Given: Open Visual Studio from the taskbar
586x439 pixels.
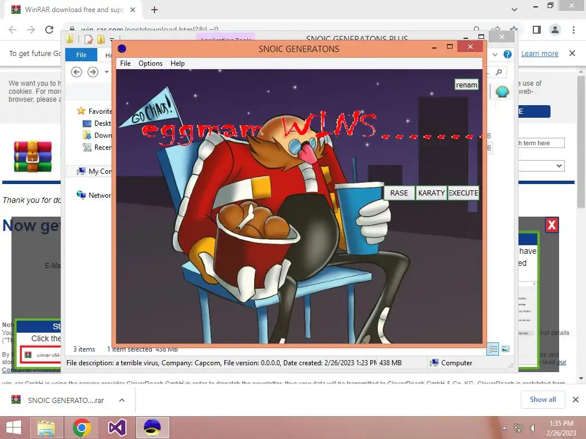Looking at the screenshot, I should (117, 428).
